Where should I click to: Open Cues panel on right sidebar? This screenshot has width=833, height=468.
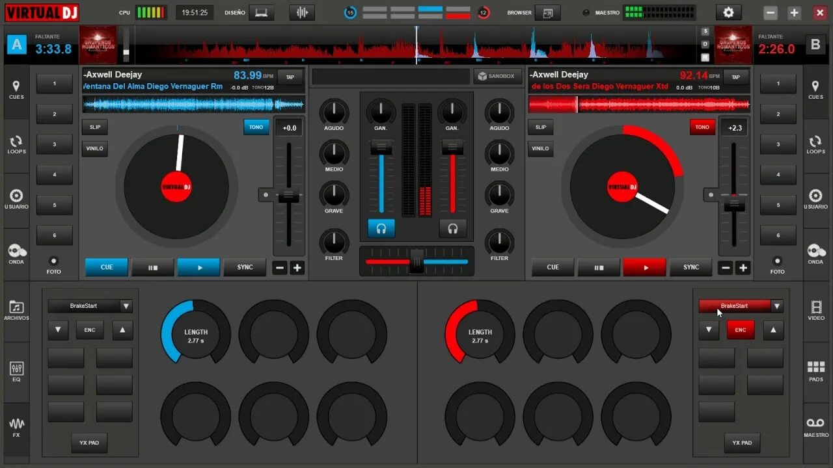tap(815, 90)
